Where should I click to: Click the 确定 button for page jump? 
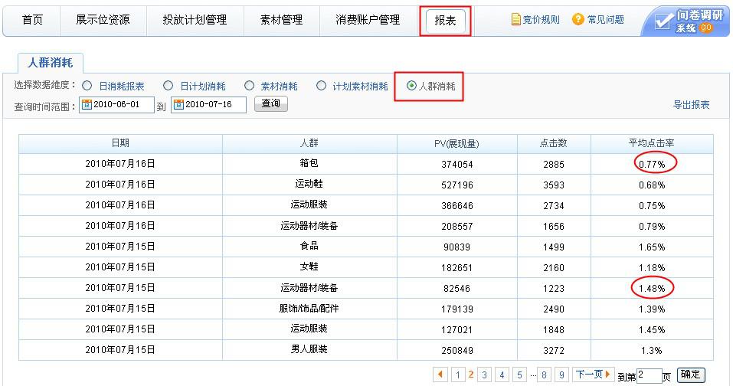(x=690, y=375)
